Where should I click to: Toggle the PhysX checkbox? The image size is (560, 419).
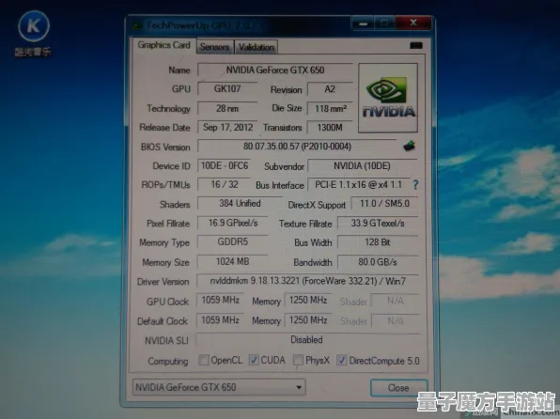point(298,360)
